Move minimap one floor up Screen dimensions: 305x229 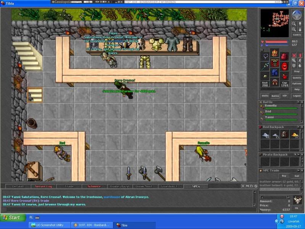tap(300, 24)
